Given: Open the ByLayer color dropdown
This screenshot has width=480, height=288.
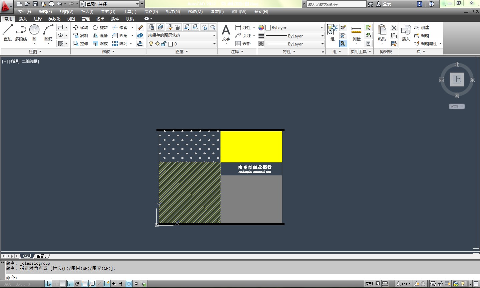Looking at the screenshot, I should (295, 27).
